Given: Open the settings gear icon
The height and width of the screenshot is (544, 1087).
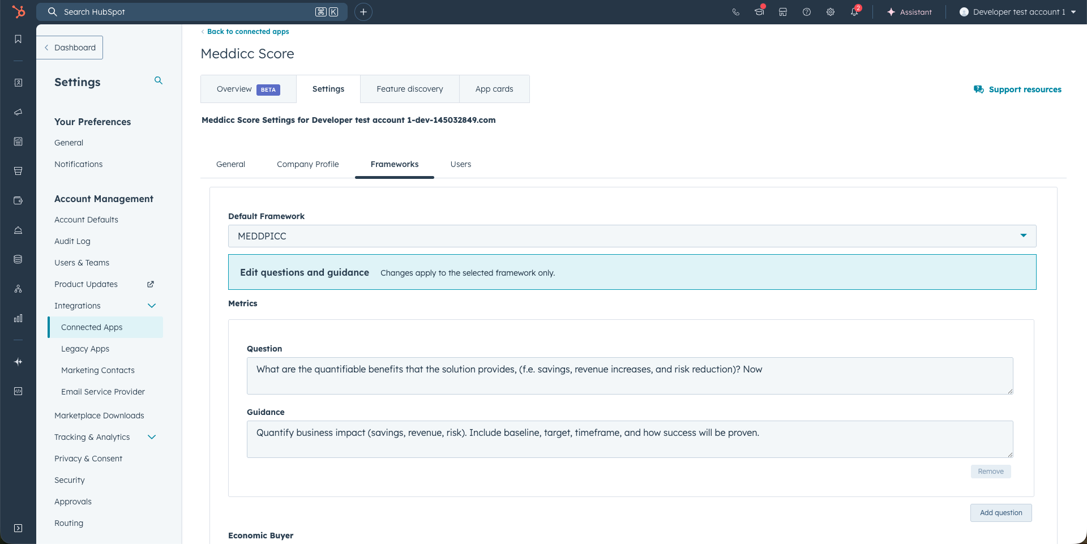Looking at the screenshot, I should tap(831, 12).
